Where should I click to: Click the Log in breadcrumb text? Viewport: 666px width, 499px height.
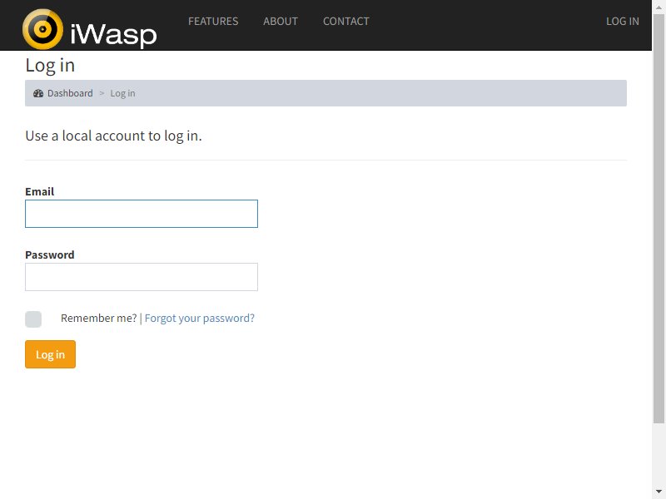(122, 93)
